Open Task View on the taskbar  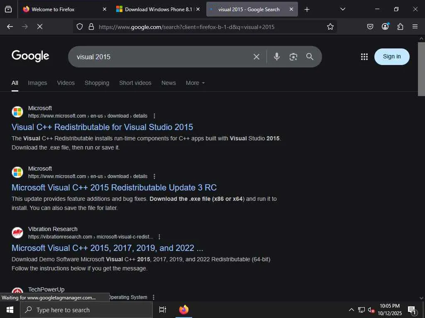[x=163, y=310]
